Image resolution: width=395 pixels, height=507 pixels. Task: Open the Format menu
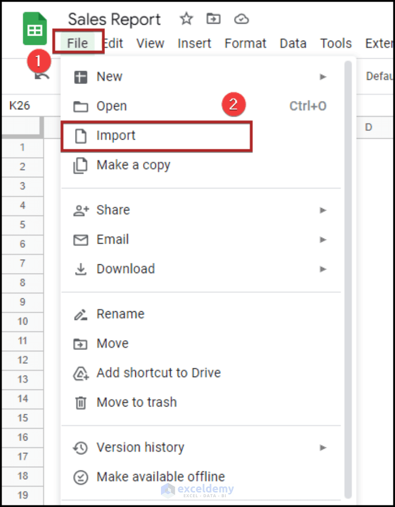pyautogui.click(x=245, y=43)
